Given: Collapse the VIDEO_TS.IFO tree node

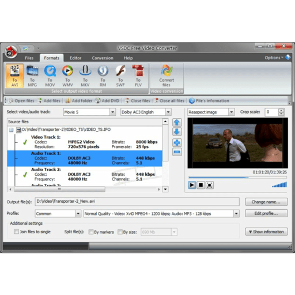Looking at the screenshot, I should 12,130.
